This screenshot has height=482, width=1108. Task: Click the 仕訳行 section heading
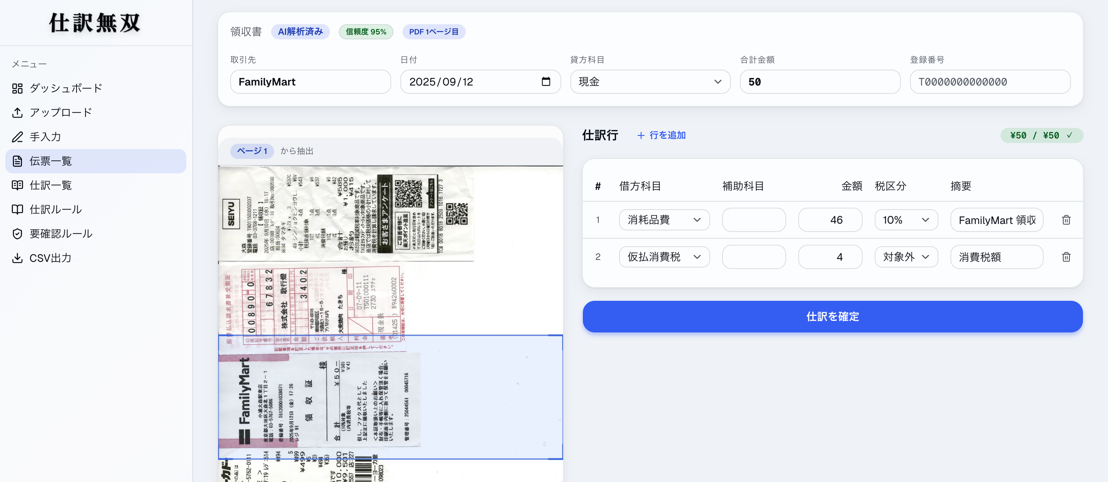600,135
